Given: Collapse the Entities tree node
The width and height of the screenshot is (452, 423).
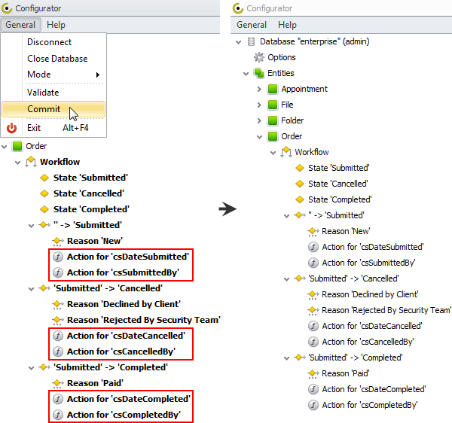Looking at the screenshot, I should click(246, 73).
